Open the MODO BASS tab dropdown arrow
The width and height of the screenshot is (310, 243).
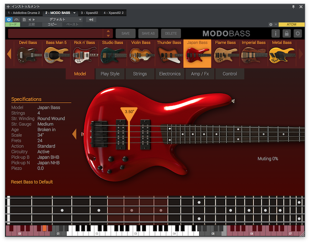74,13
